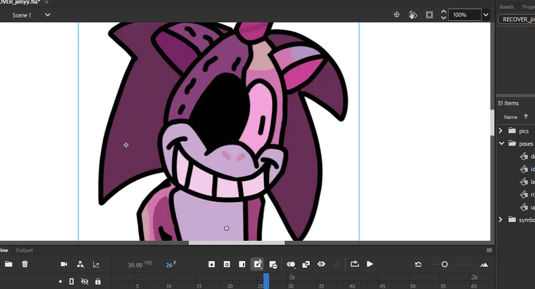Insert a keyframe
The height and width of the screenshot is (289, 535).
(x=212, y=265)
